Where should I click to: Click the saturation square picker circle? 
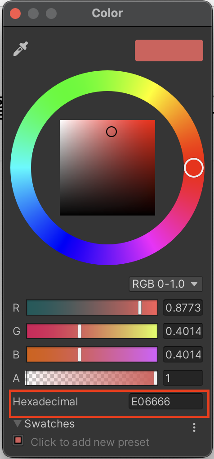point(111,132)
